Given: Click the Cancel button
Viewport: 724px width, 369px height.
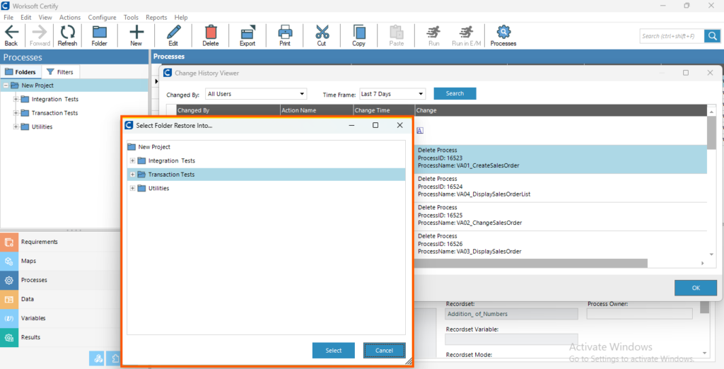Looking at the screenshot, I should click(x=384, y=351).
